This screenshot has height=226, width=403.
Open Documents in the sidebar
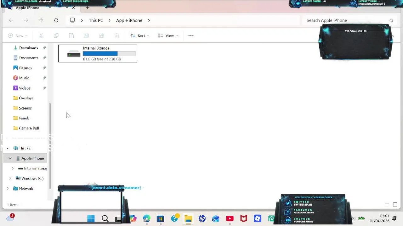28,58
